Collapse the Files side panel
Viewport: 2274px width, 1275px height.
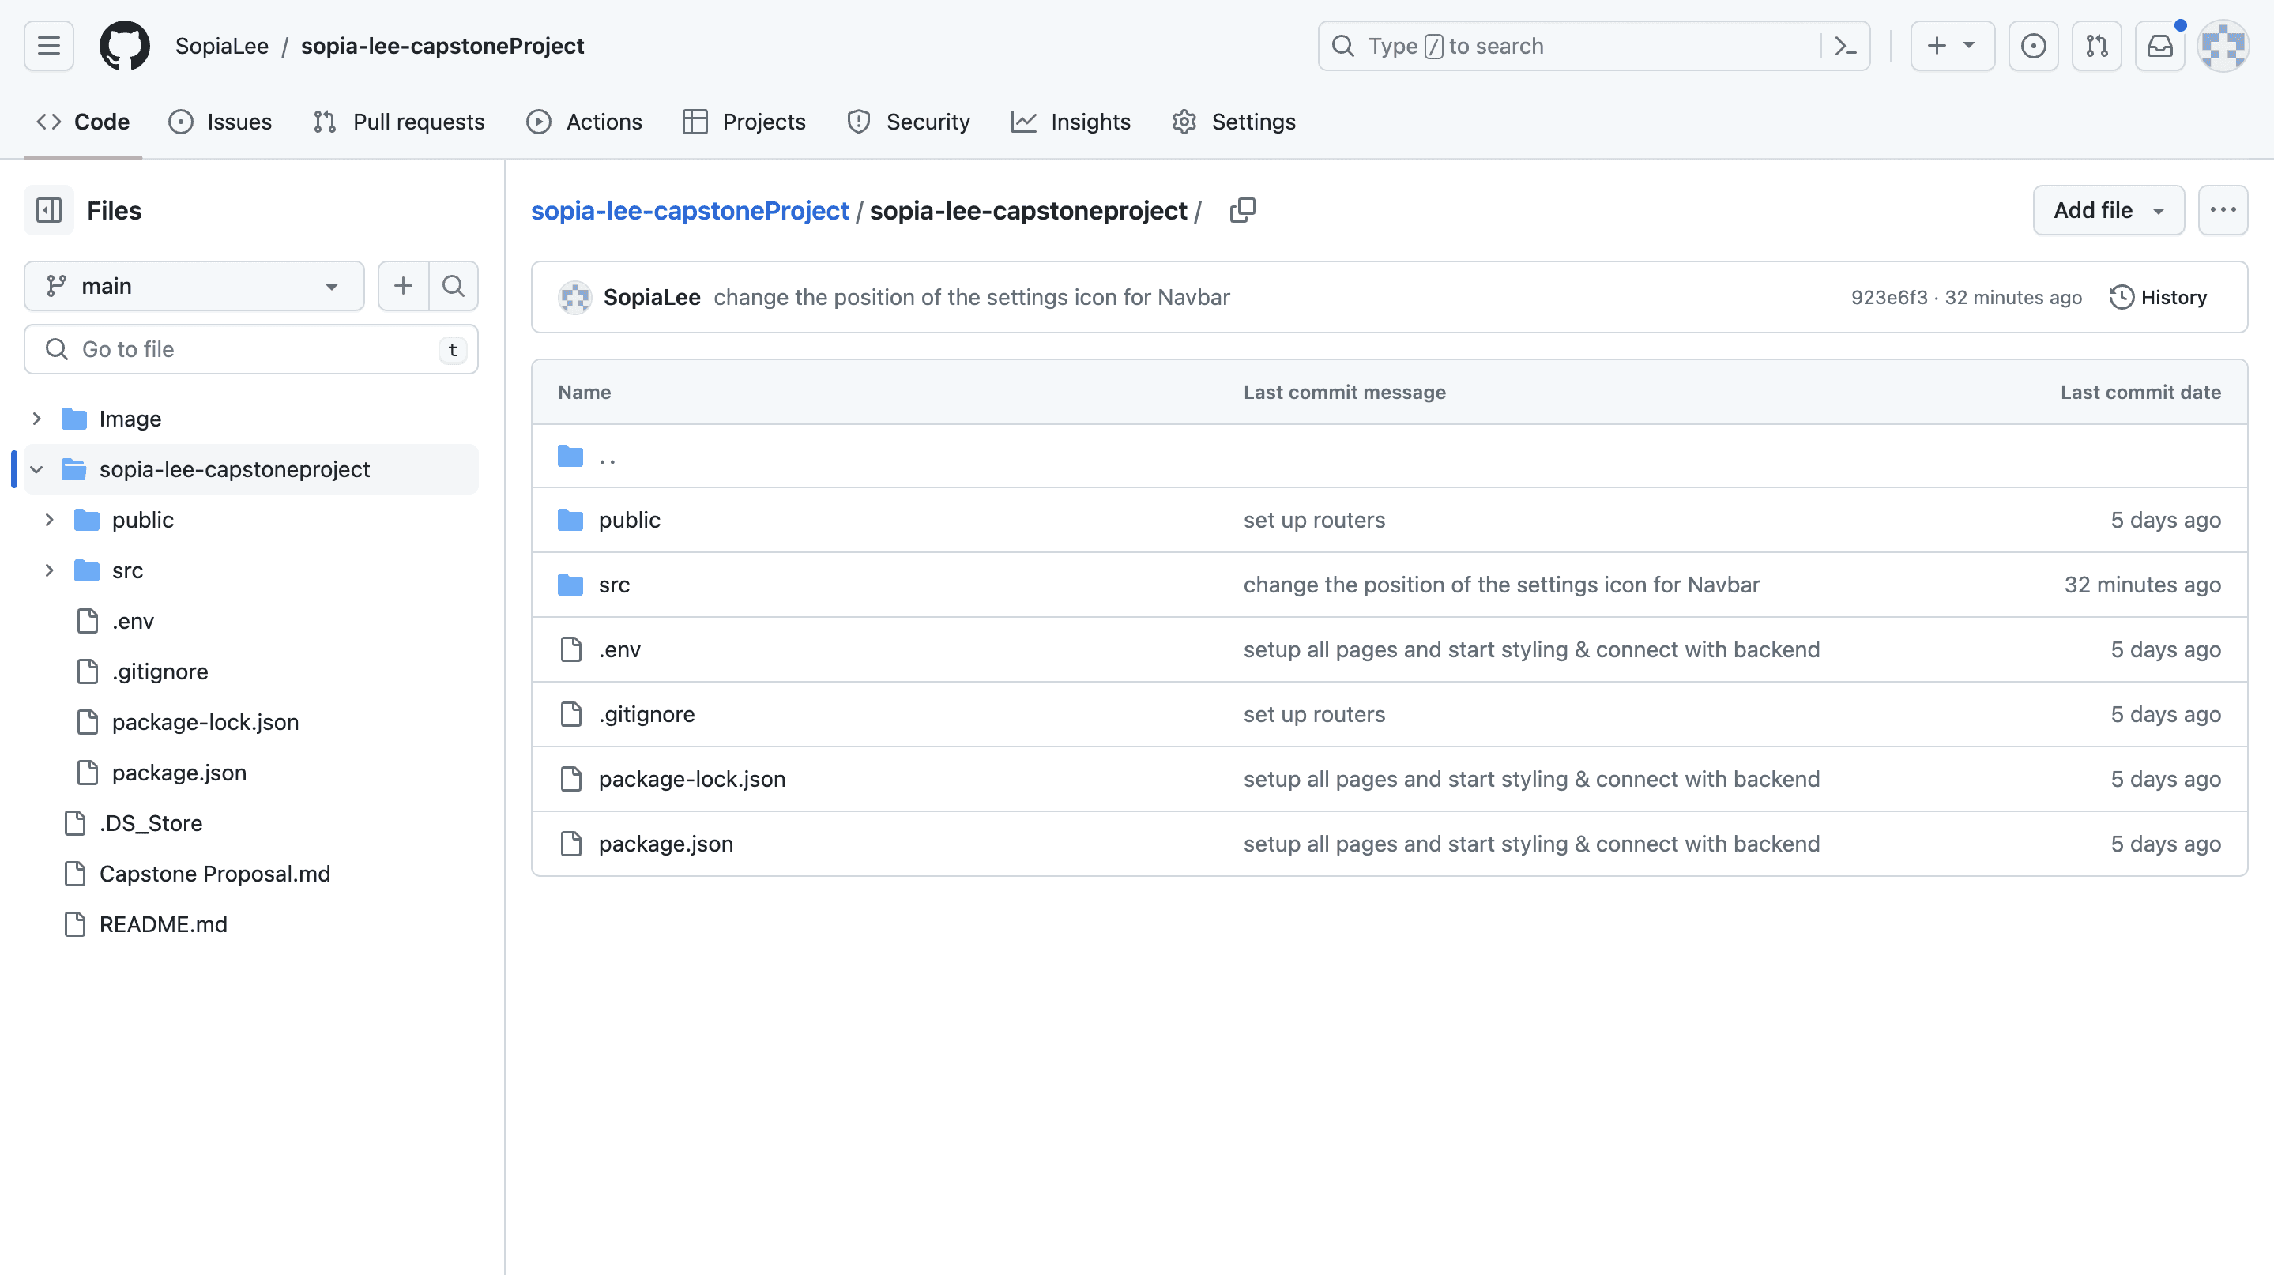click(48, 210)
